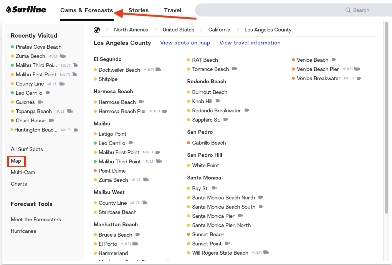
Task: Click the search magnifier icon
Action: [348, 10]
